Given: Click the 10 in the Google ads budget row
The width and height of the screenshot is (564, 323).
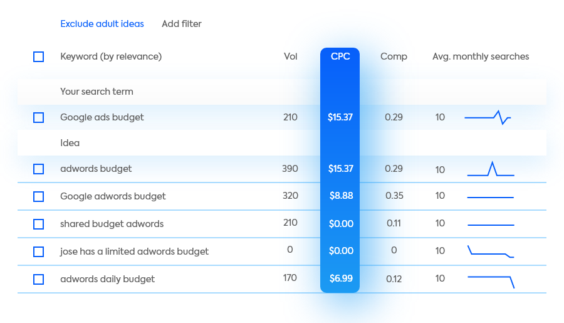Looking at the screenshot, I should [440, 117].
